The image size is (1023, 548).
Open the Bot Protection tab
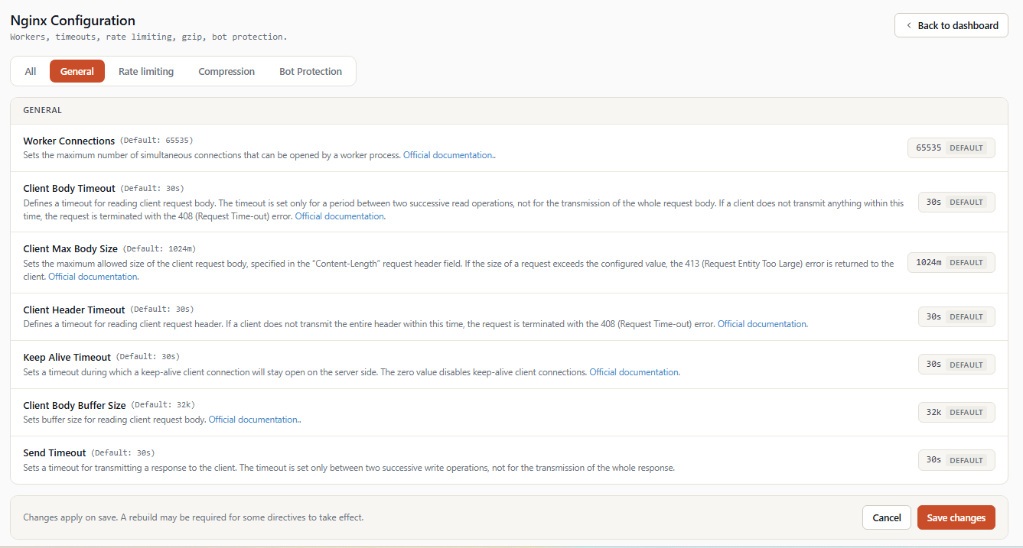311,71
